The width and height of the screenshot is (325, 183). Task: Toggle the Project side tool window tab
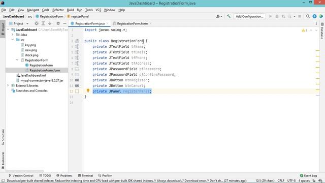point(3,29)
